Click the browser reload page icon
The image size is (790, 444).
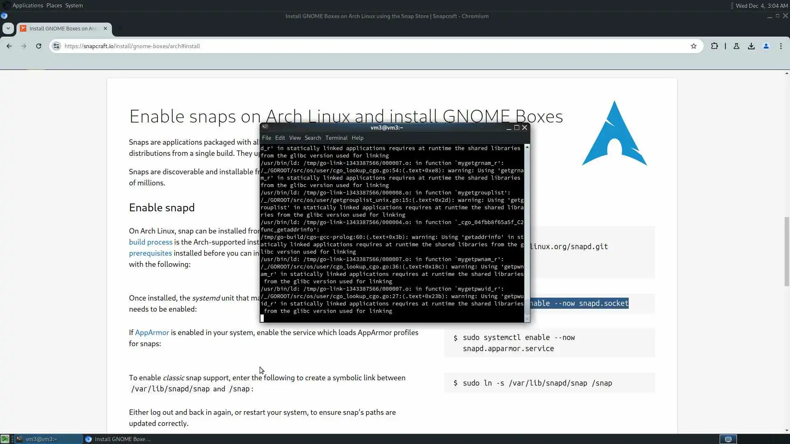(39, 46)
